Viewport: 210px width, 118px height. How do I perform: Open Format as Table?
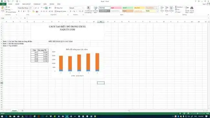pyautogui.click(x=95, y=10)
